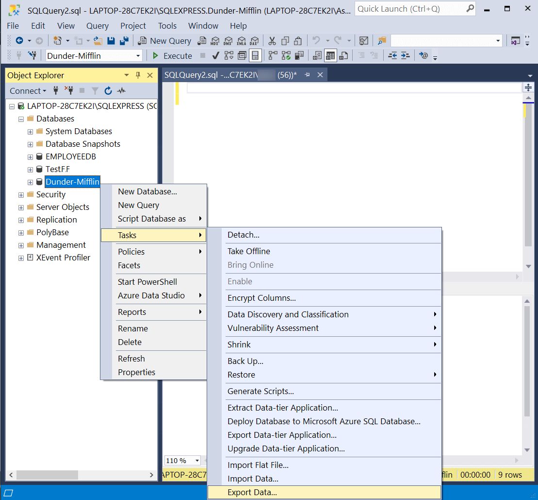Select the Parse query checkmark icon

[x=215, y=55]
